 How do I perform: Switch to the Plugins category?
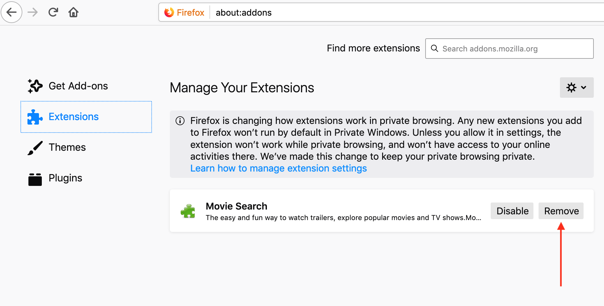[65, 178]
